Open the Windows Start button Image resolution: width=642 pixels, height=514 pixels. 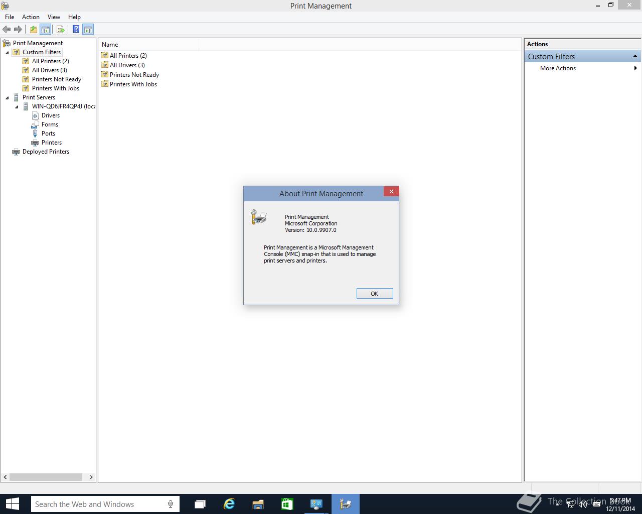[12, 504]
